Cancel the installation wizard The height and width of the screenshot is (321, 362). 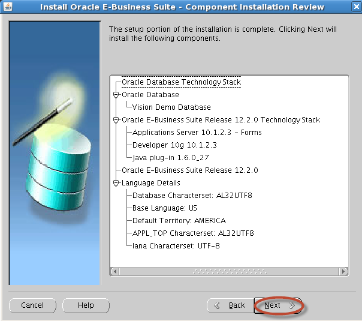[x=32, y=305]
